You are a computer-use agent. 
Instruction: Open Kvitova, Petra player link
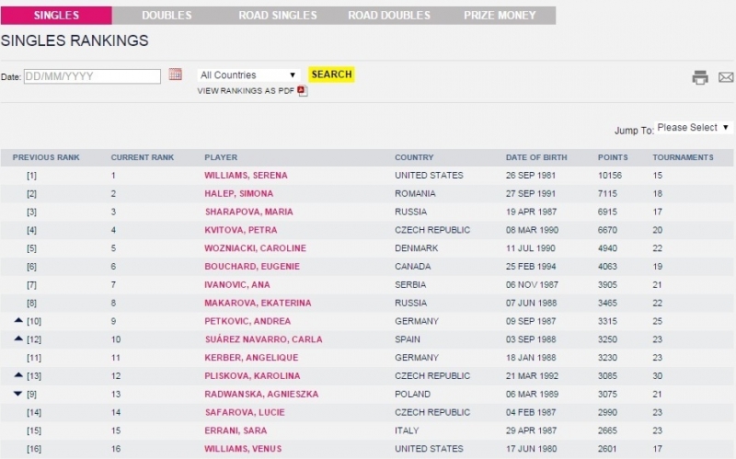tap(240, 231)
